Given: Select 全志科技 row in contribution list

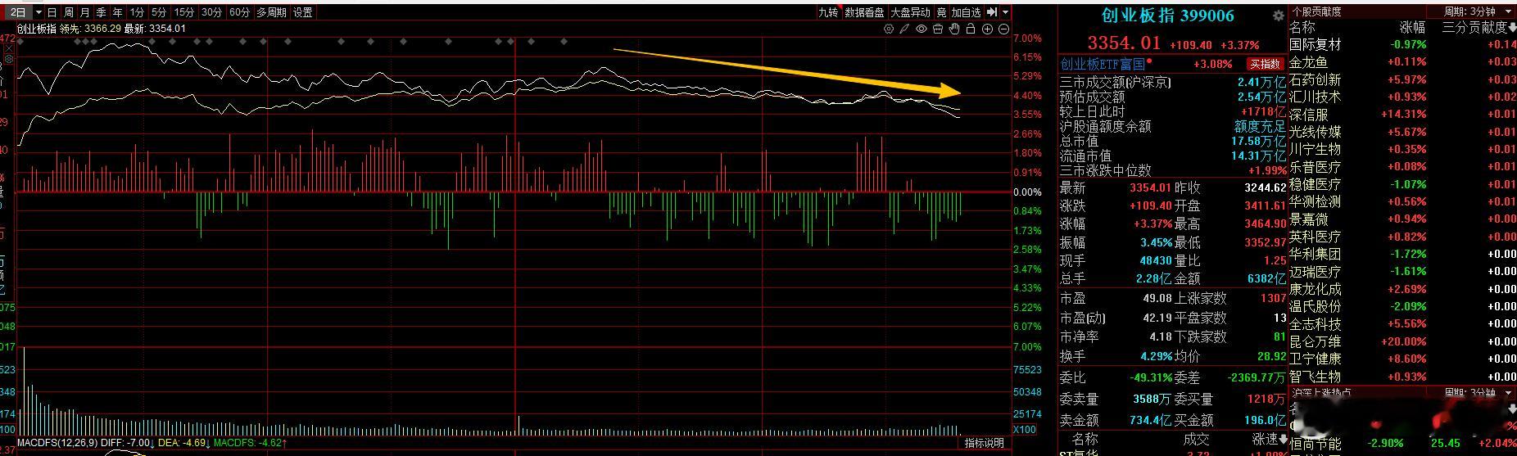Looking at the screenshot, I should pos(1402,323).
